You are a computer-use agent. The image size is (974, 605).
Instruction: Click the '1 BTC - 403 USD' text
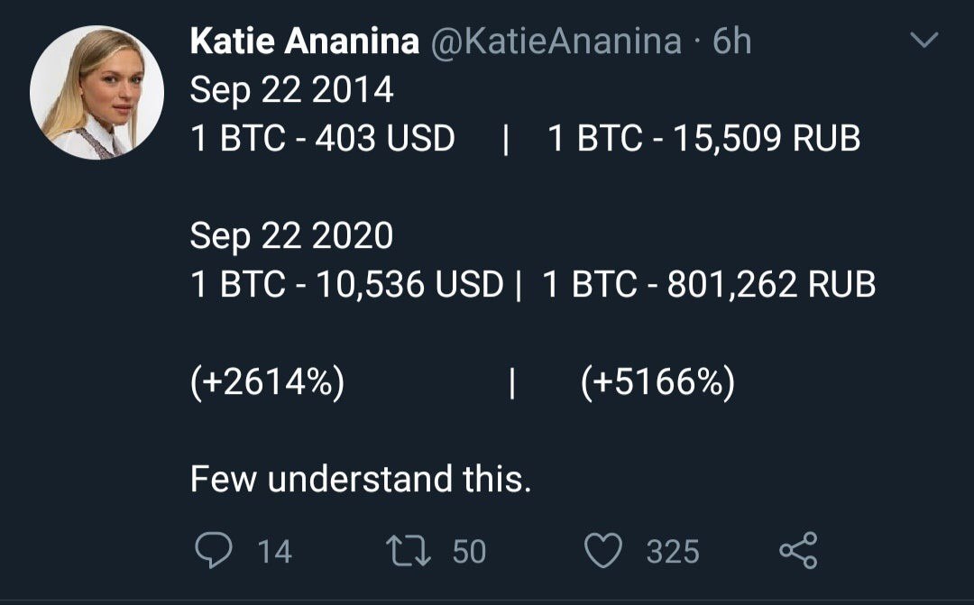coord(322,139)
